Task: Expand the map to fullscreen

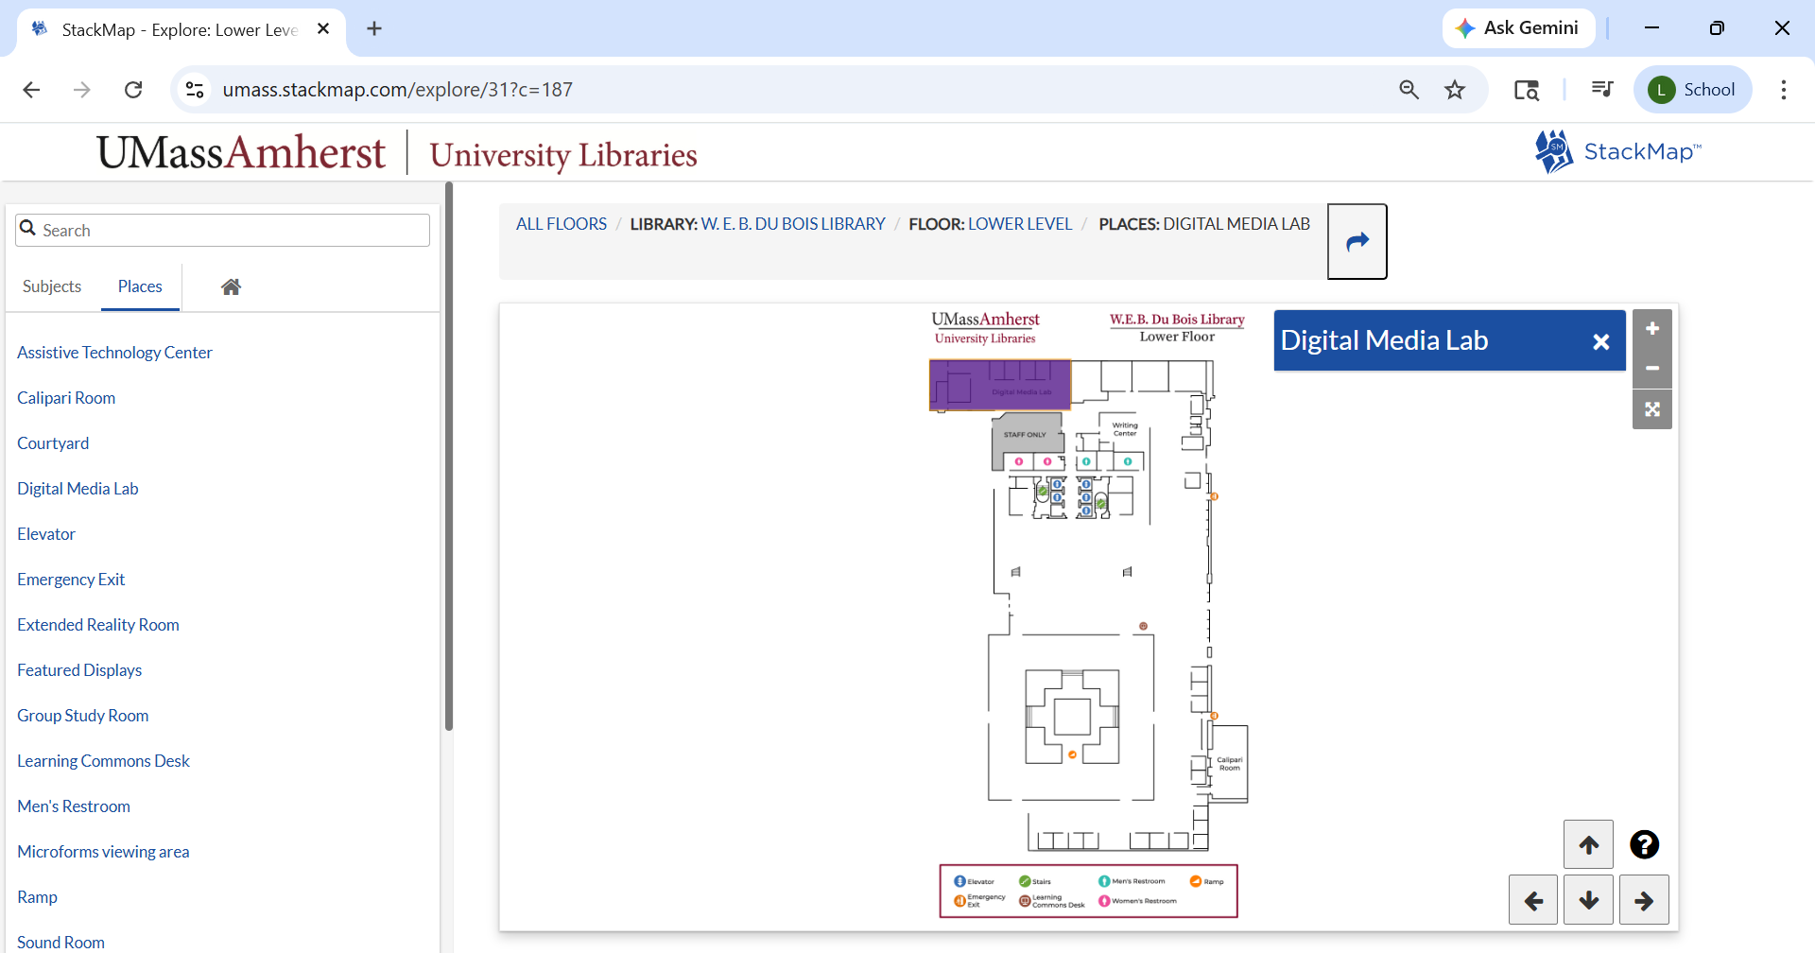Action: coord(1652,409)
